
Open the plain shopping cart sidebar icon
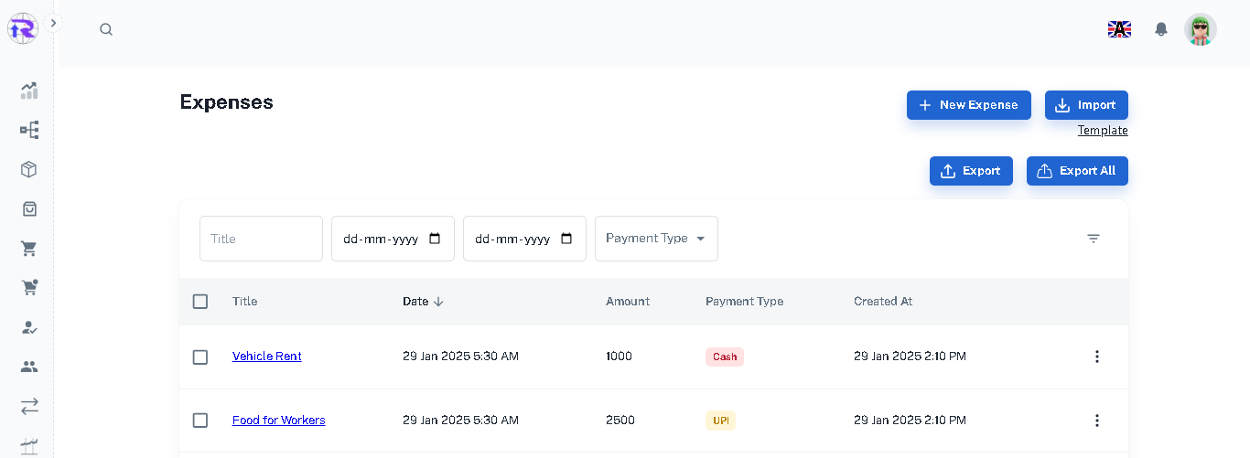[29, 248]
